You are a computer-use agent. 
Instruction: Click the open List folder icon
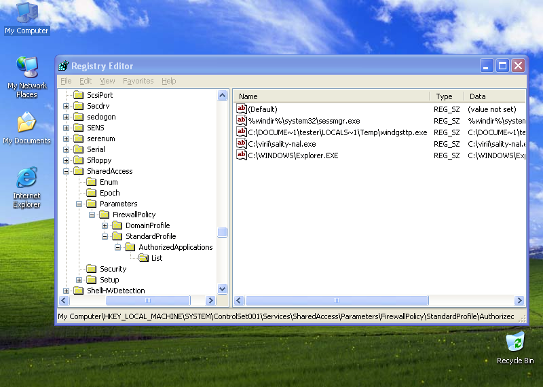click(x=143, y=258)
